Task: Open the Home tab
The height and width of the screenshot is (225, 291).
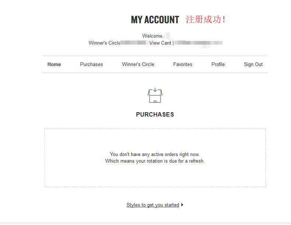Action: pos(54,64)
